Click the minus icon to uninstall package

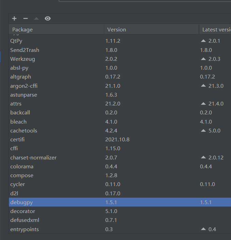[x=26, y=18]
